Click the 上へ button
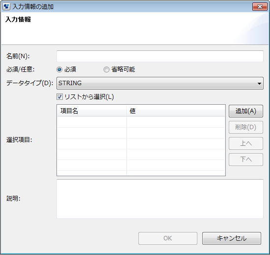 click(246, 143)
